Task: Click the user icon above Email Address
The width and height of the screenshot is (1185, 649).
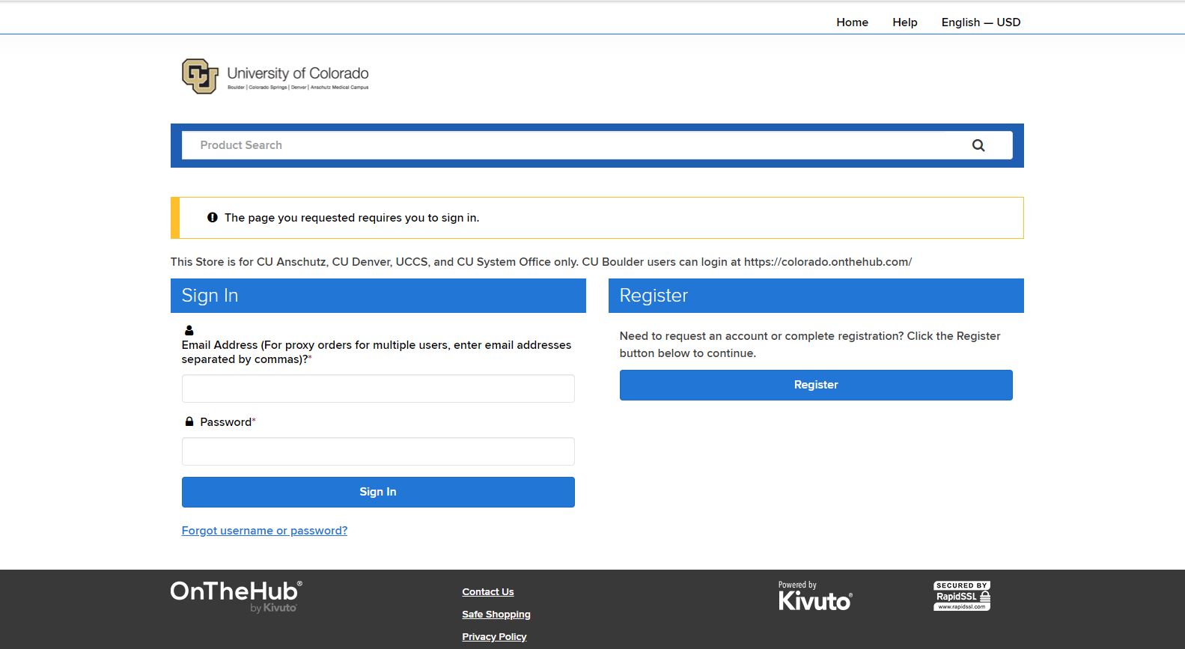Action: tap(189, 330)
